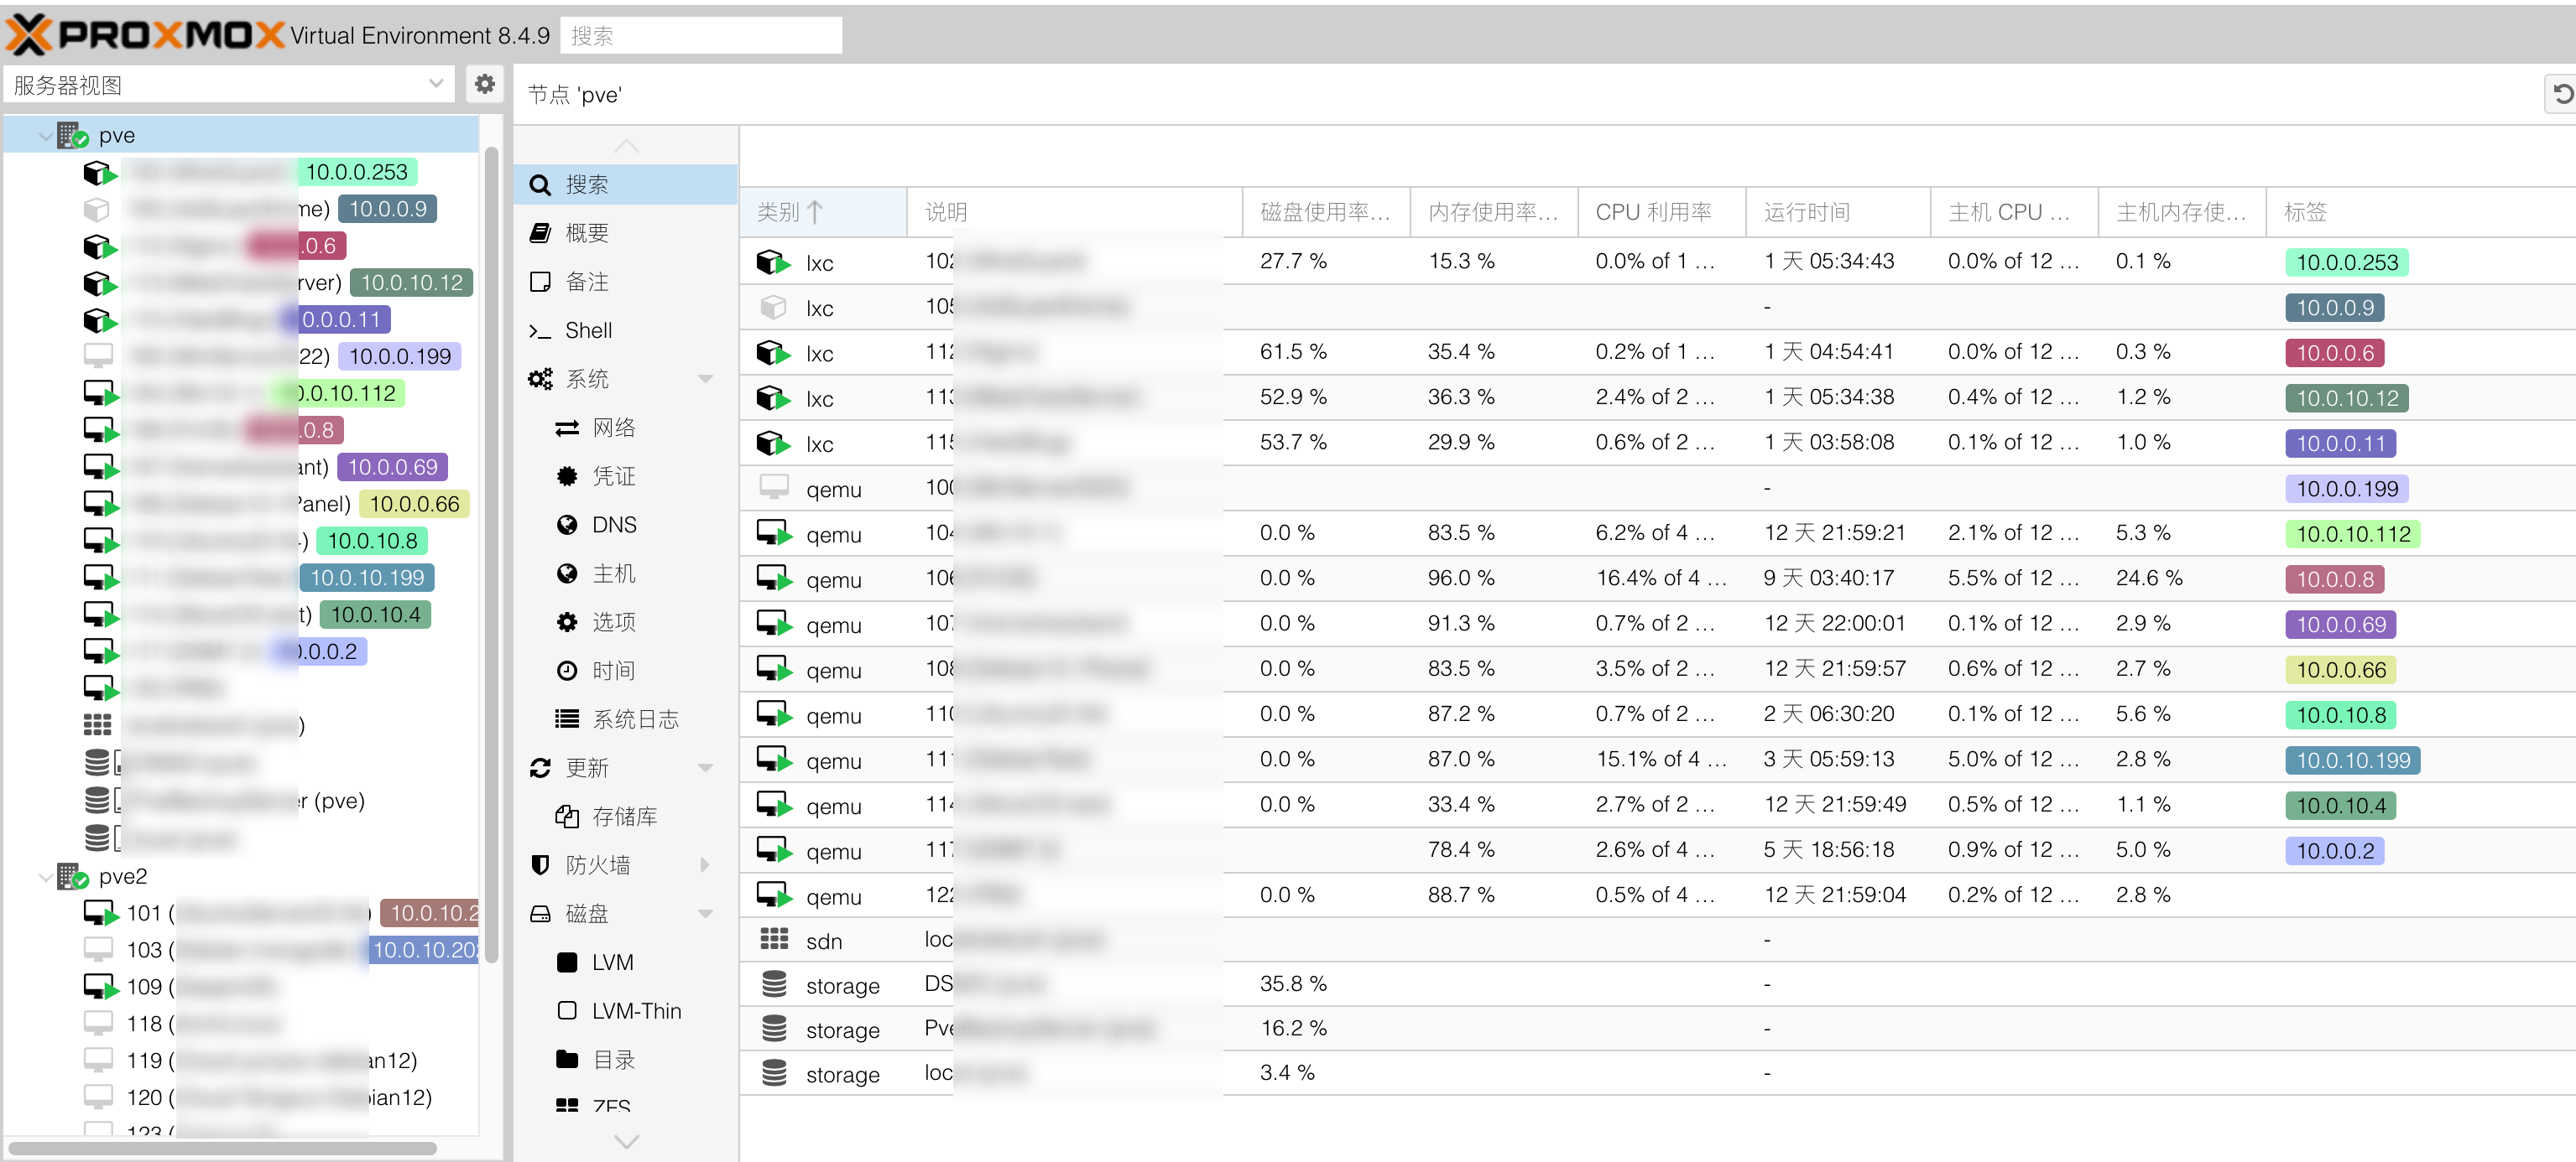2576x1162 pixels.
Task: Sort by 类别 column header
Action: [823, 212]
